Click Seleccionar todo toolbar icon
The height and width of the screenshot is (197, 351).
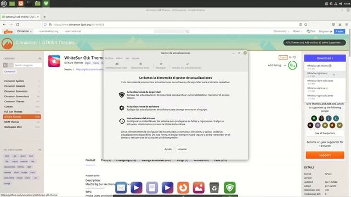(140, 66)
